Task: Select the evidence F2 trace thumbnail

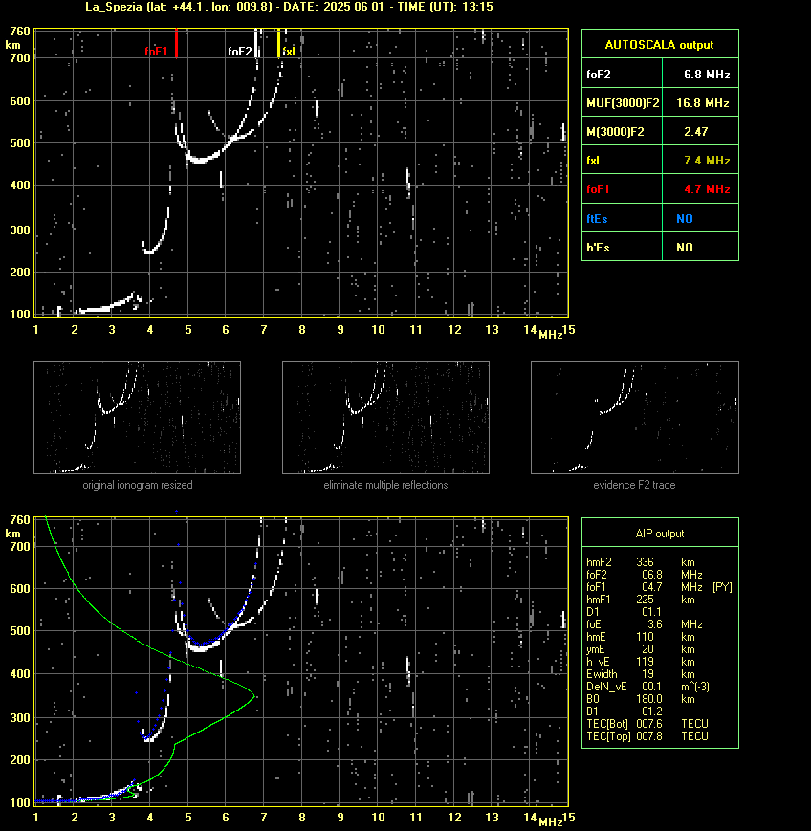Action: (x=635, y=418)
